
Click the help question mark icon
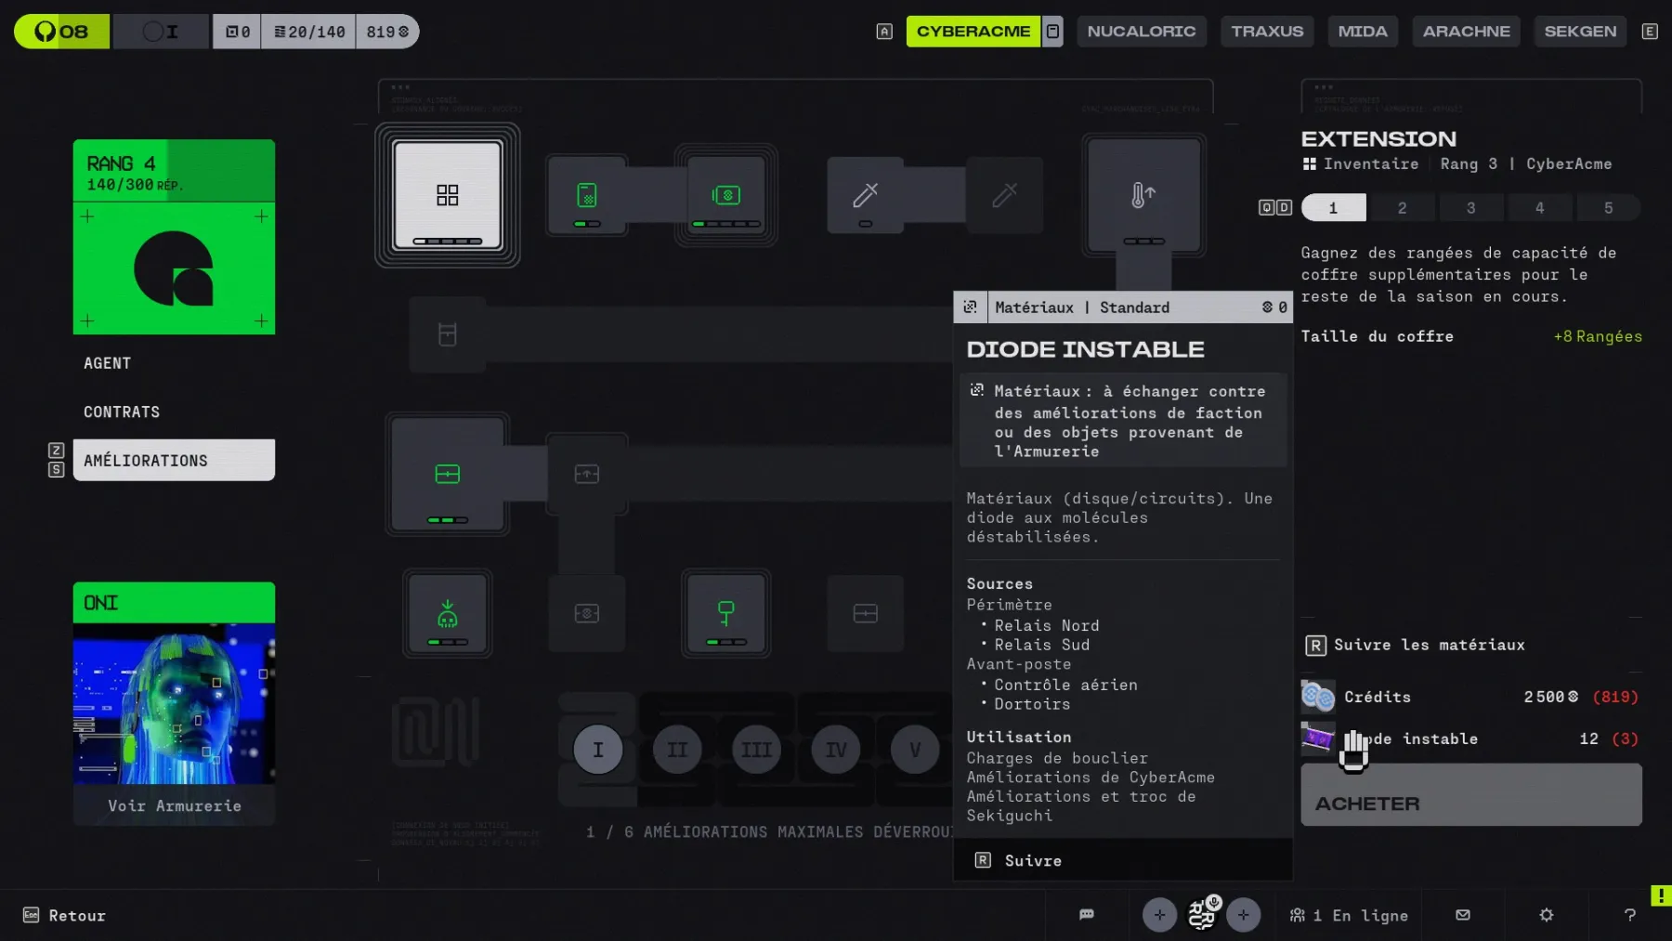point(1629,915)
